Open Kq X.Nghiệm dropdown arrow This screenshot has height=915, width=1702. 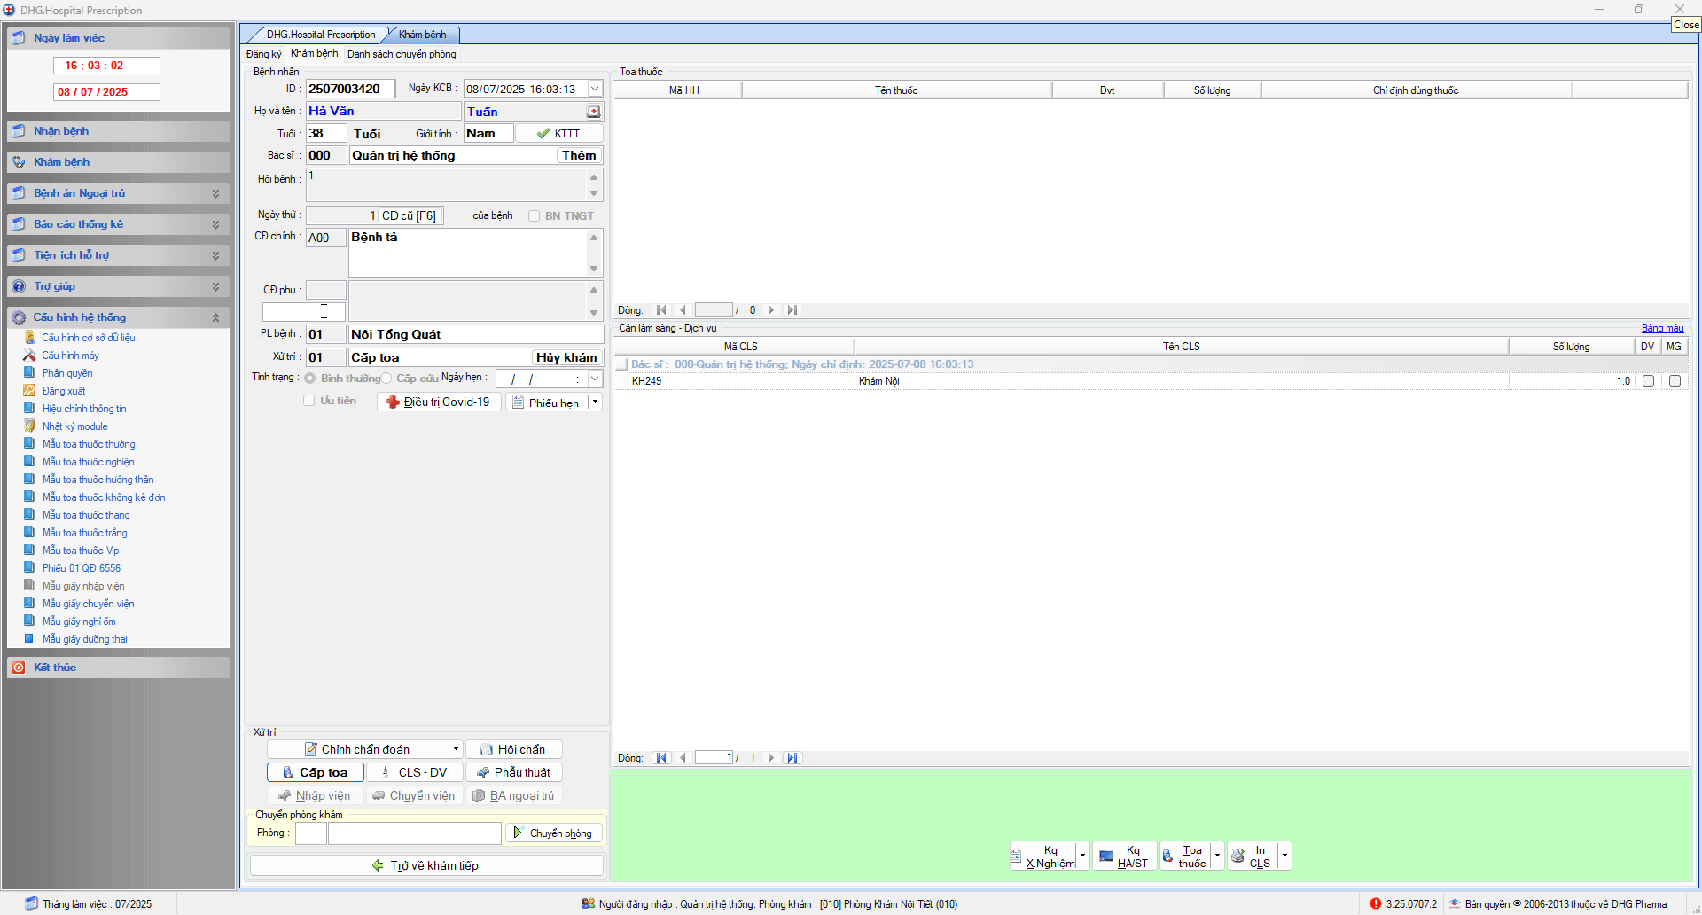pyautogui.click(x=1082, y=856)
